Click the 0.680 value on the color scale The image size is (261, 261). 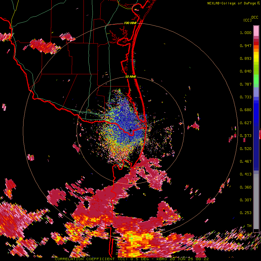tap(246, 110)
